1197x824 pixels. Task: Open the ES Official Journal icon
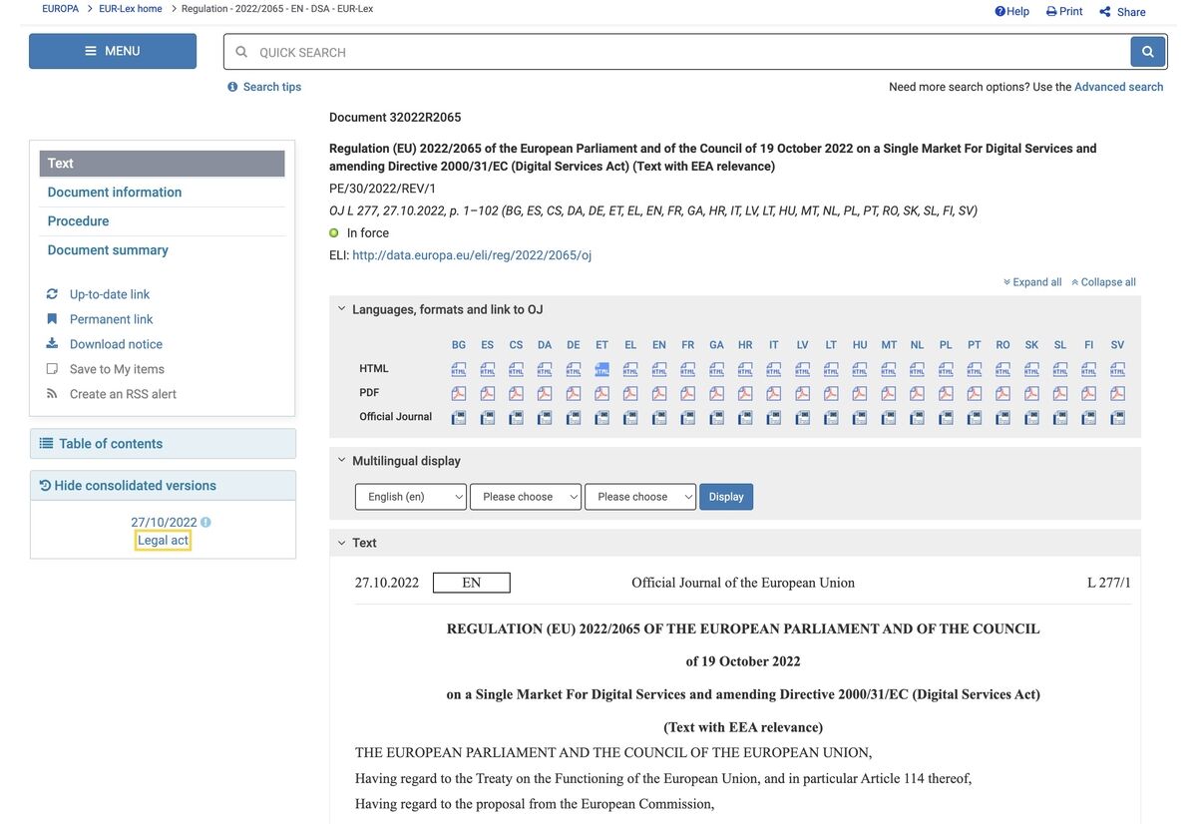pyautogui.click(x=488, y=418)
